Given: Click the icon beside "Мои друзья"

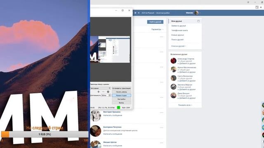Looking at the screenshot, I should [198, 21].
